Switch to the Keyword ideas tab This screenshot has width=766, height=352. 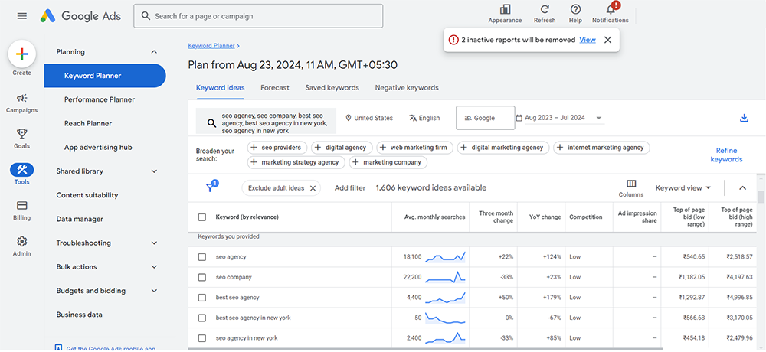(x=221, y=88)
